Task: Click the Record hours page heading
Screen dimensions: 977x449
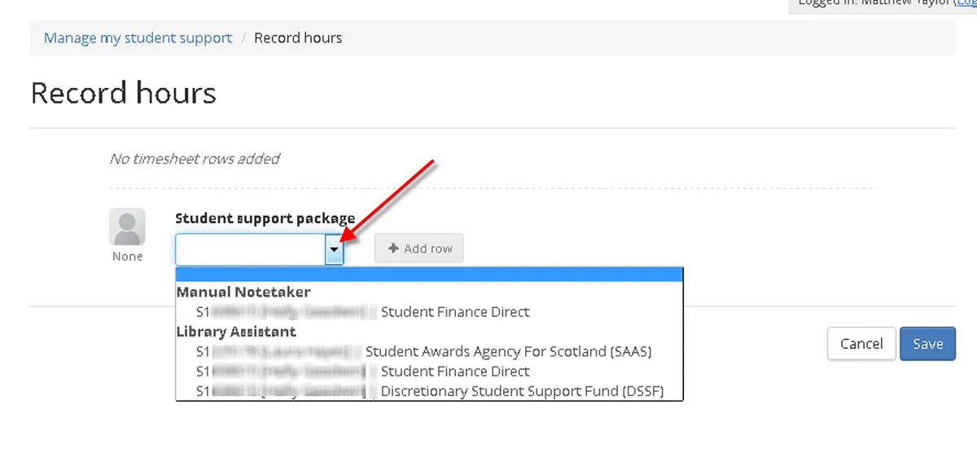Action: pos(123,93)
